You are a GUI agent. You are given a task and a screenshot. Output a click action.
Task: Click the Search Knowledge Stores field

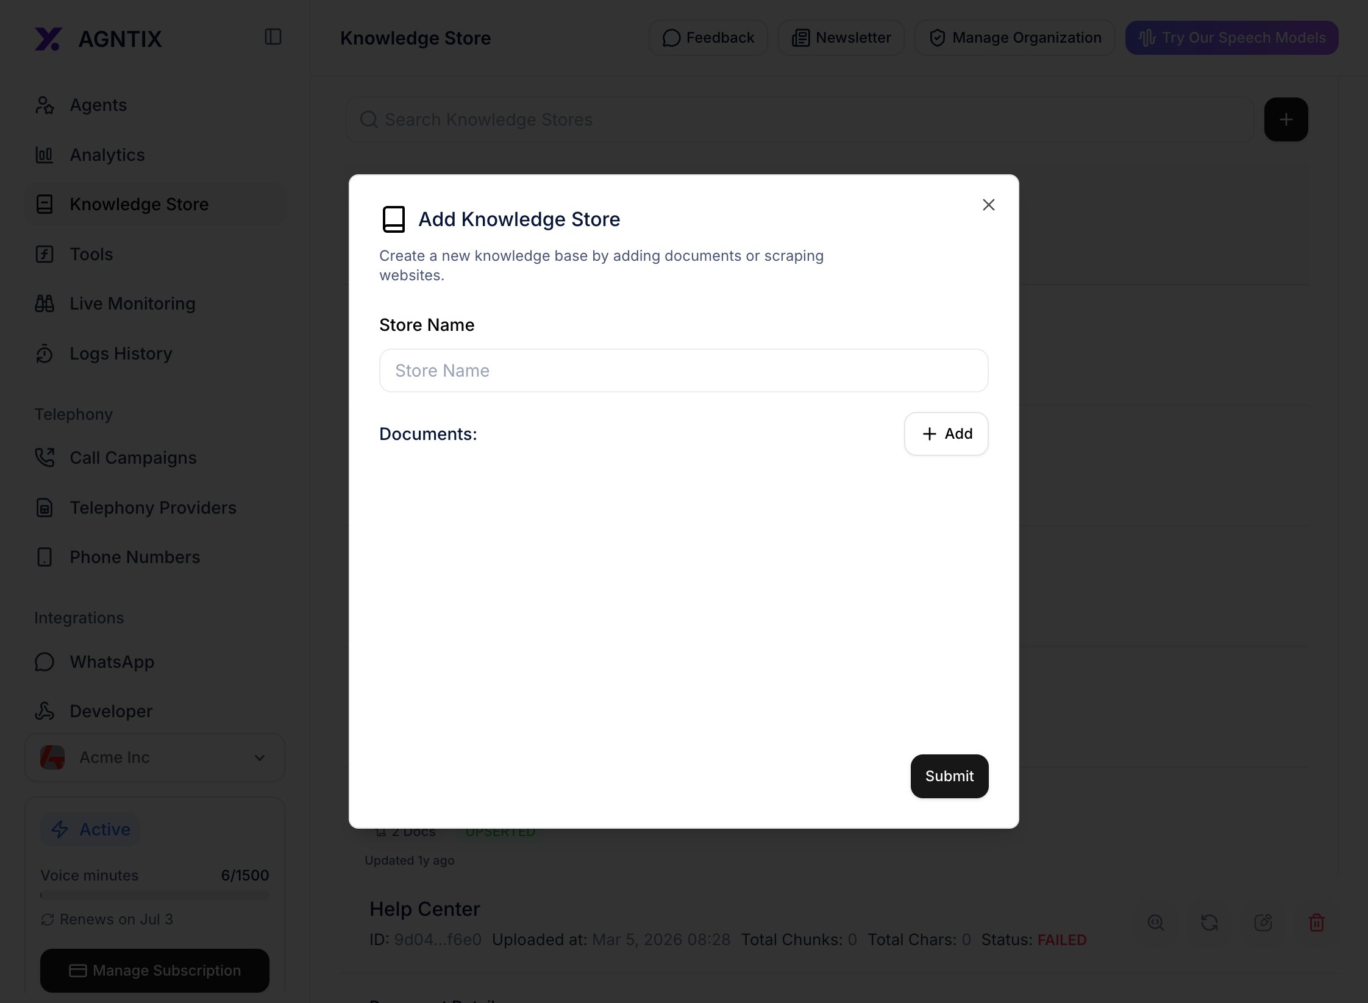point(799,119)
